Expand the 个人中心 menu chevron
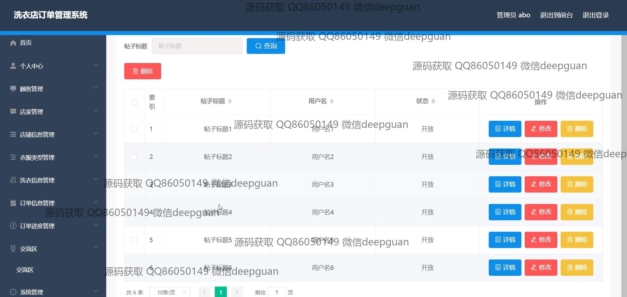627x297 pixels. (x=96, y=65)
